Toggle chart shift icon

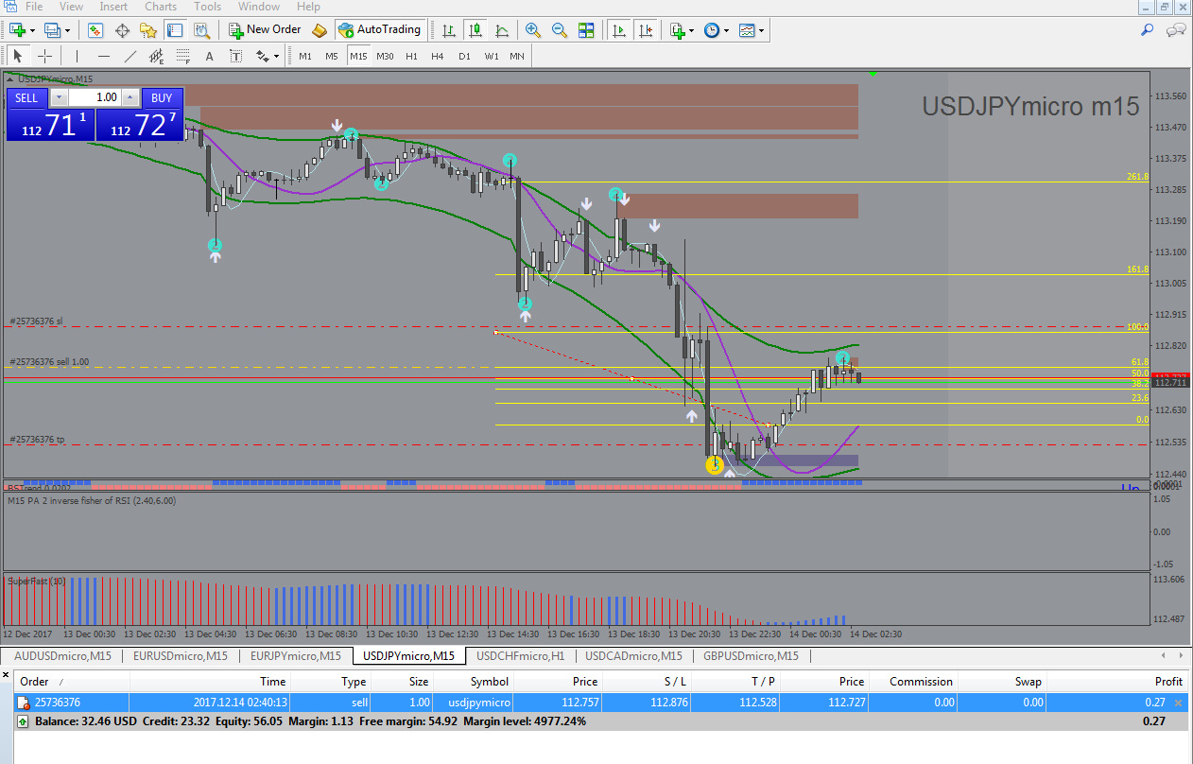click(646, 30)
